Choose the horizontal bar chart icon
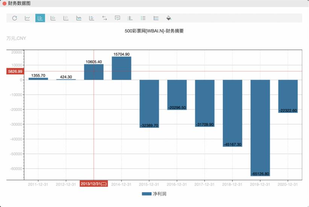The width and height of the screenshot is (309, 207). click(x=91, y=18)
